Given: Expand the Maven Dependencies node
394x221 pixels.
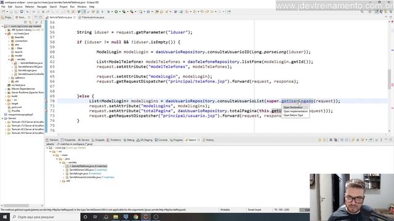Looking at the screenshot, I should pyautogui.click(x=6, y=88).
